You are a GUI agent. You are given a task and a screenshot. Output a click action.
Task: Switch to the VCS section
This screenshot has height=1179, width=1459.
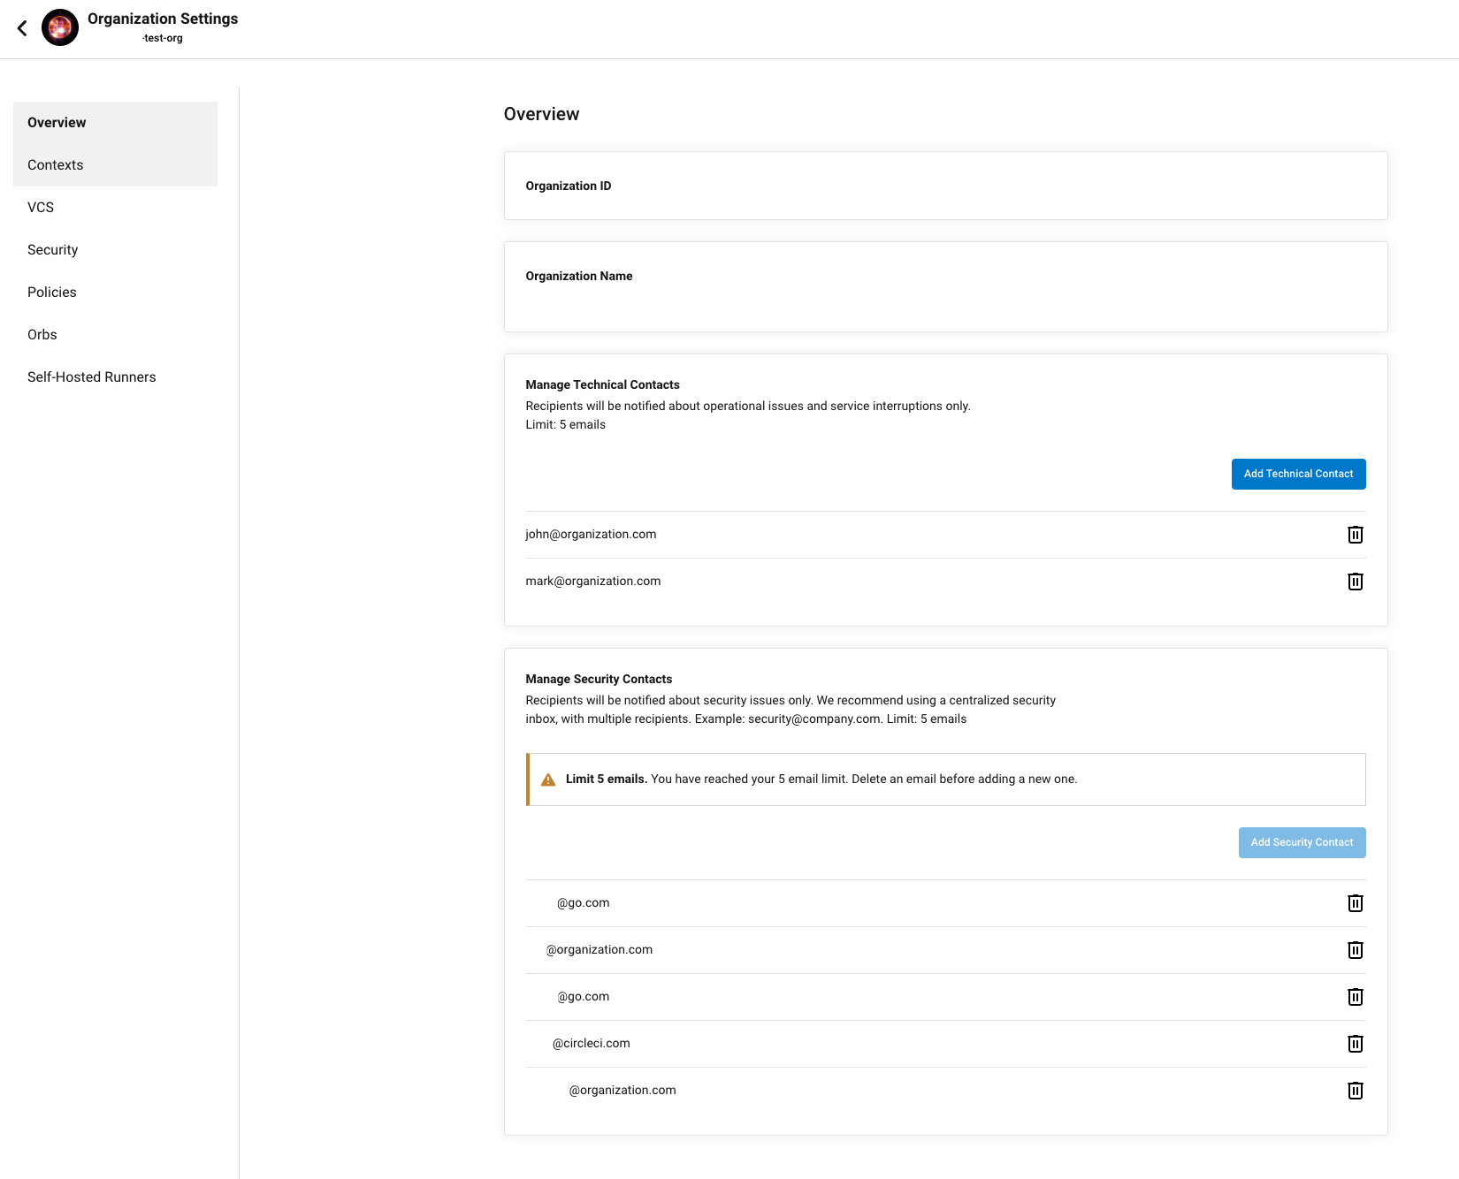[x=41, y=208]
